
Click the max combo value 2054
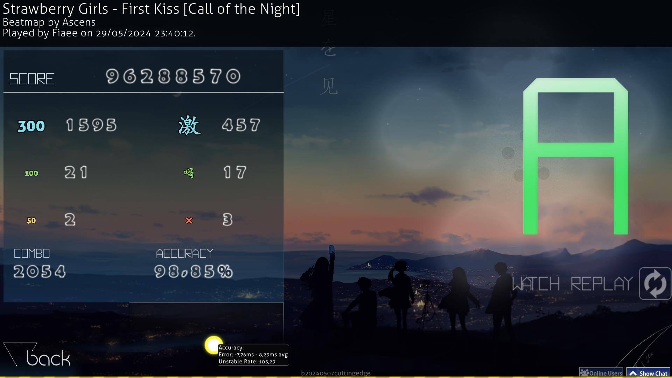pyautogui.click(x=40, y=271)
